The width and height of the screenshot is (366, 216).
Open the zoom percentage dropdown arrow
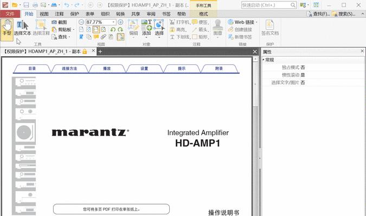click(x=113, y=22)
